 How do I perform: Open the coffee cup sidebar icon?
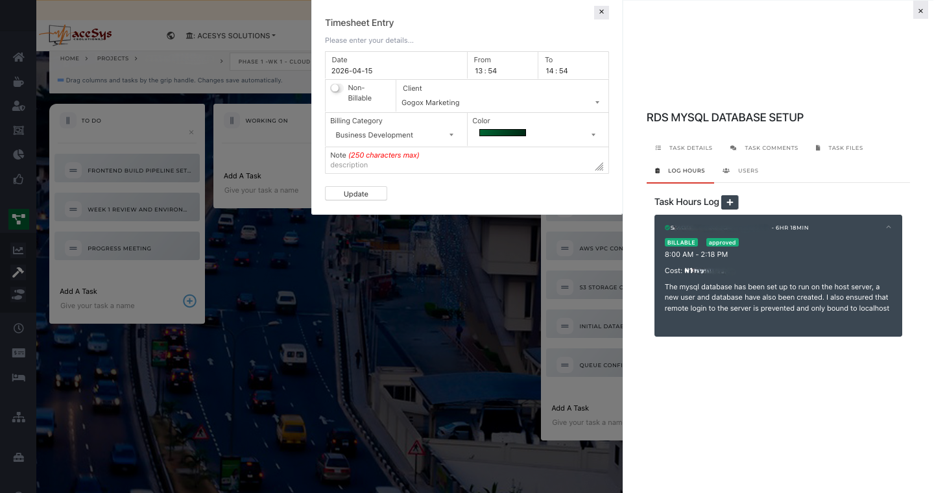pos(18,82)
